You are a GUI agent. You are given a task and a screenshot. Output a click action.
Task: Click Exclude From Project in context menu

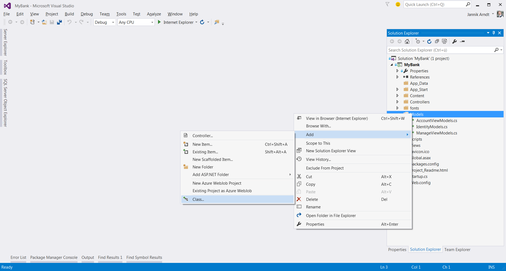[x=353, y=168]
